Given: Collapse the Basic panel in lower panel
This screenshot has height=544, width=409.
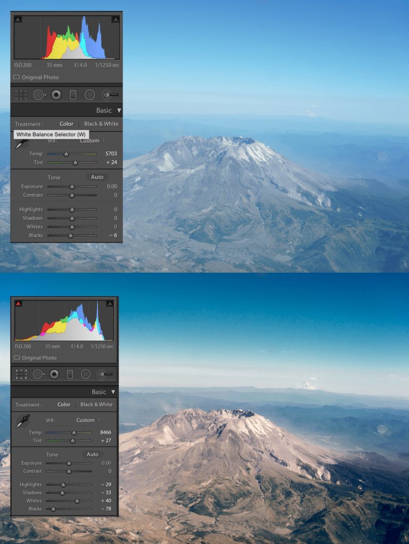Looking at the screenshot, I should pos(113,392).
